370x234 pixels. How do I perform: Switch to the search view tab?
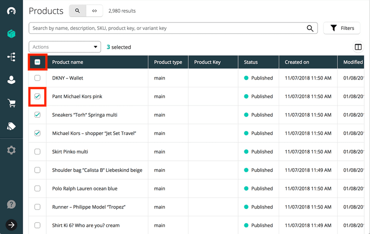click(x=78, y=11)
